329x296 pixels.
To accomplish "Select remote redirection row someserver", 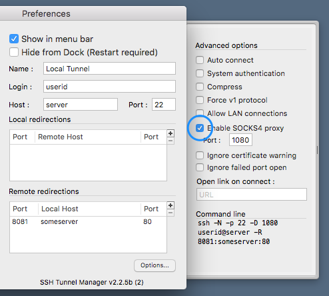I will 88,221.
